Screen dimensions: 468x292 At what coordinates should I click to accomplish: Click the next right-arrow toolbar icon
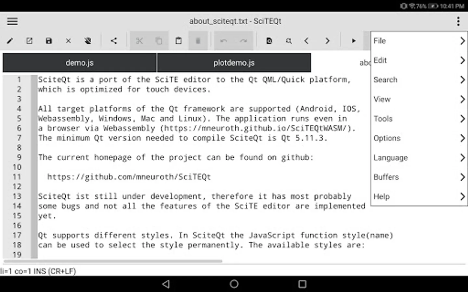tap(327, 41)
